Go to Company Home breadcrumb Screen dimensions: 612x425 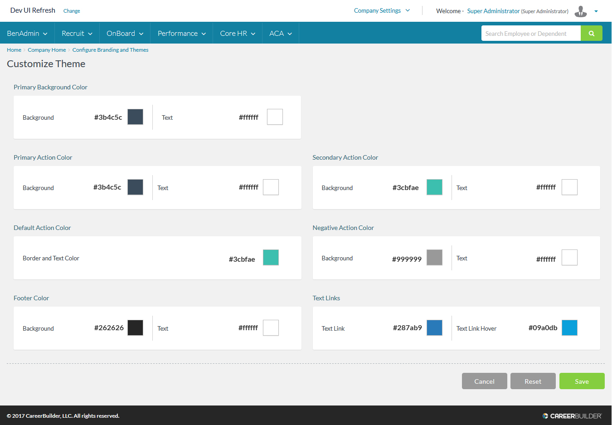pos(47,50)
